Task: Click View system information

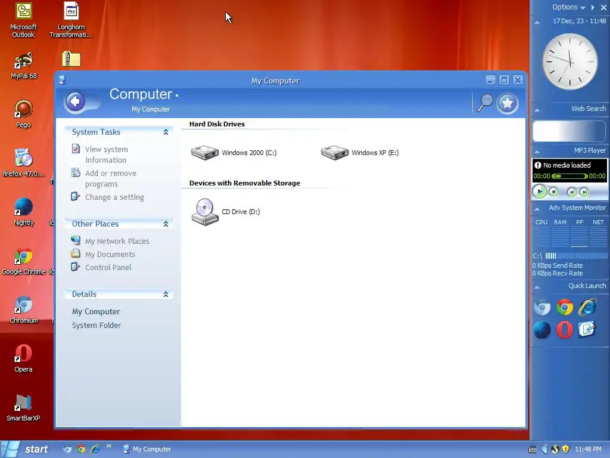Action: (x=106, y=154)
